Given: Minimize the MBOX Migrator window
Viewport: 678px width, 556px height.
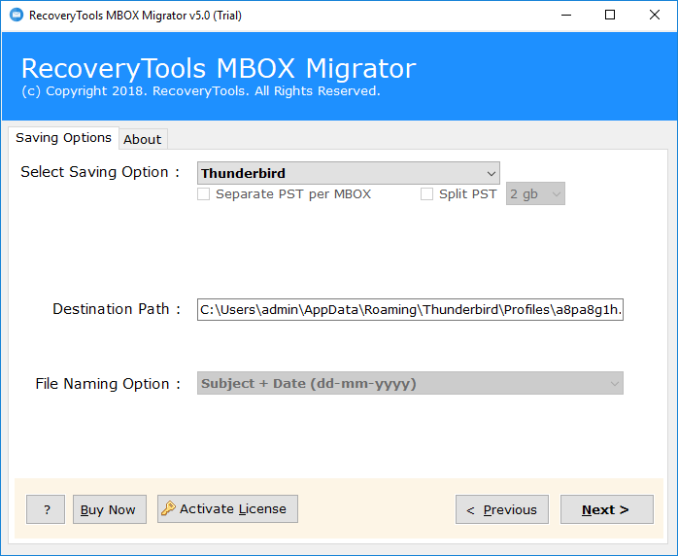Looking at the screenshot, I should [563, 15].
